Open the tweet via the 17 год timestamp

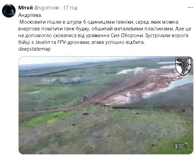70,8
